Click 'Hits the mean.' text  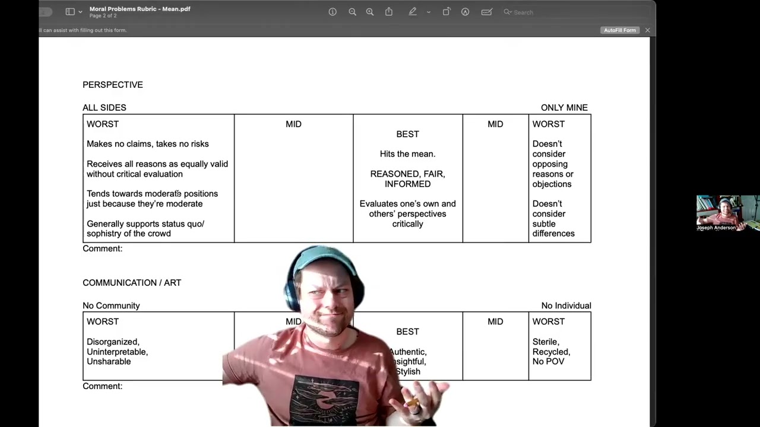tap(407, 154)
